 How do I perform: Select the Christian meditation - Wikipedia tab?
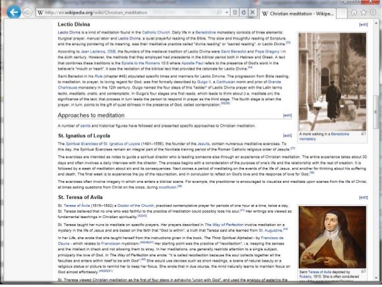click(x=298, y=14)
